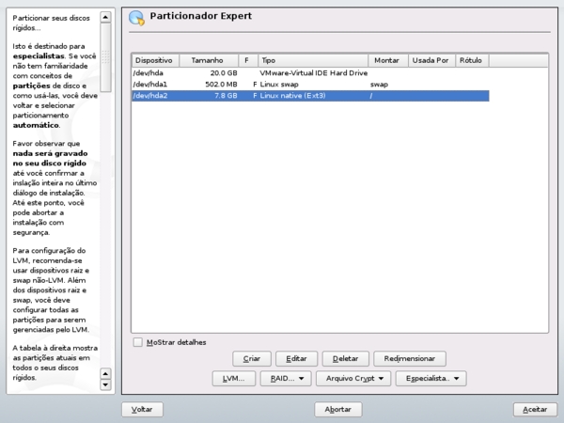Sort table by Tamanho column header
Image resolution: width=564 pixels, height=423 pixels.
pos(209,60)
